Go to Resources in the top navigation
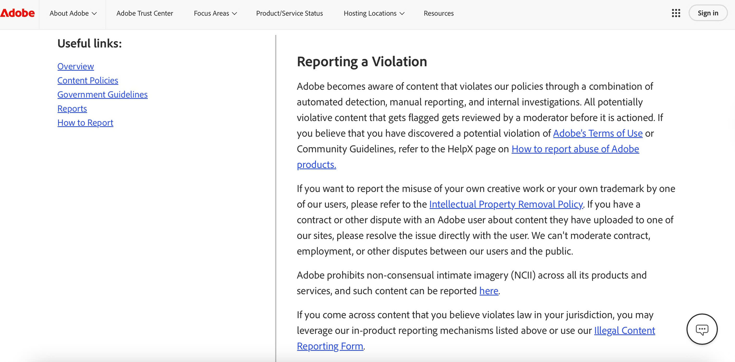 point(439,13)
